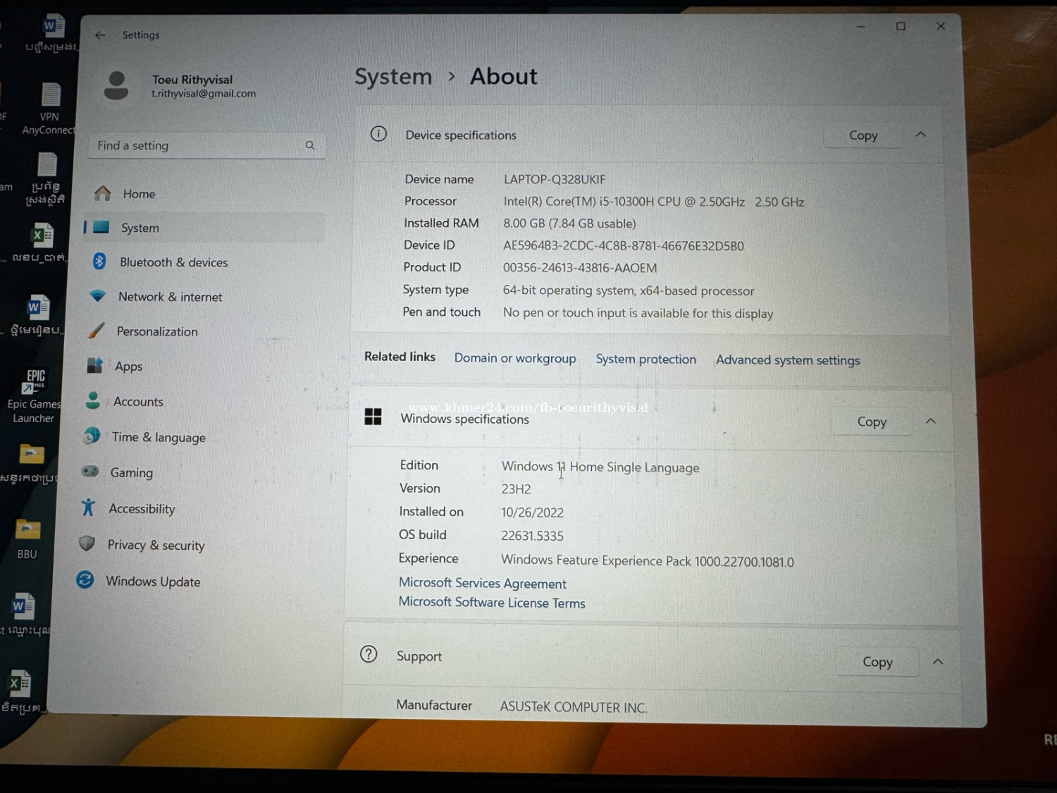Click the Bluetooth icon in sidebar
The height and width of the screenshot is (793, 1057).
[x=99, y=262]
